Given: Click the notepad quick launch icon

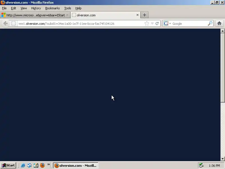Looking at the screenshot, I should coord(36,165).
